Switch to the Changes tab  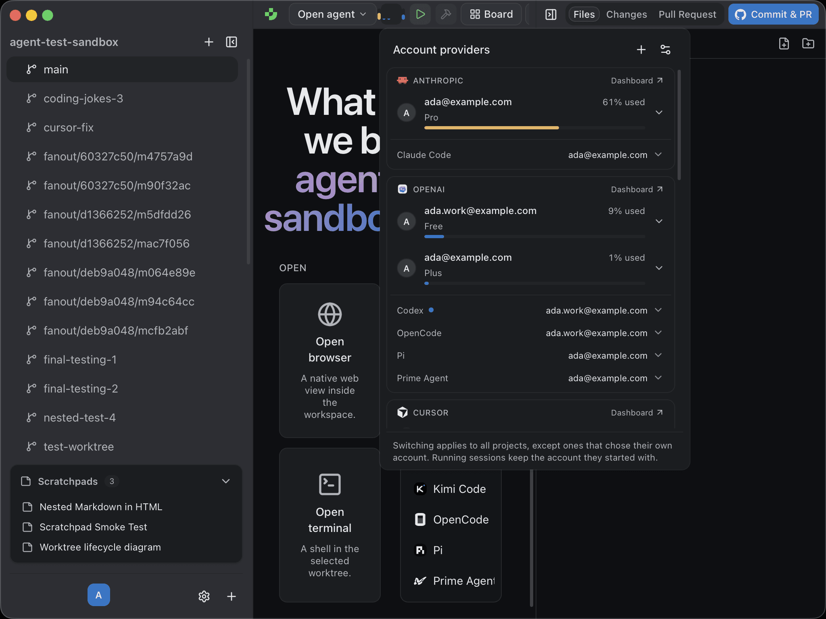(x=626, y=15)
